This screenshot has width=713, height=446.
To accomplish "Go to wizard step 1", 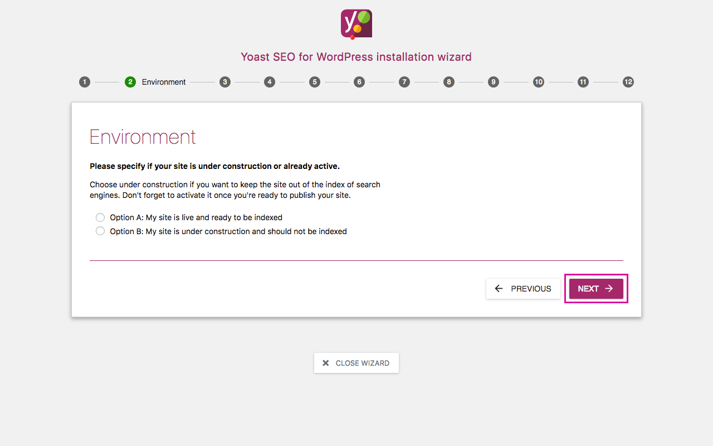I will pos(85,82).
